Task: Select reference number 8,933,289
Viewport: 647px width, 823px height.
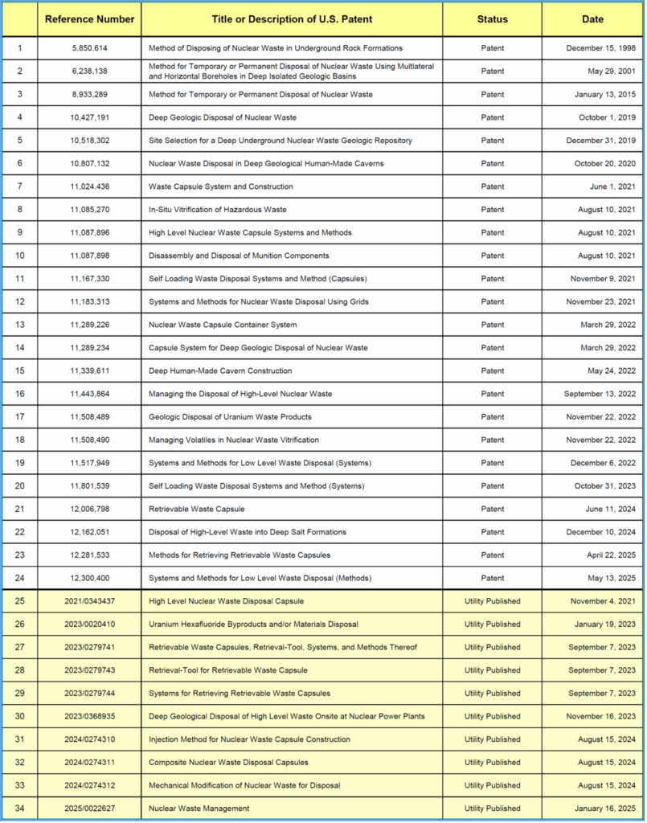Action: (90, 95)
